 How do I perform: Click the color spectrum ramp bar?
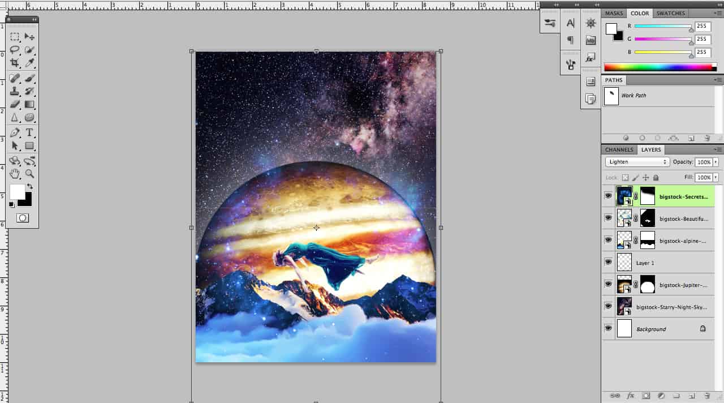[x=660, y=67]
